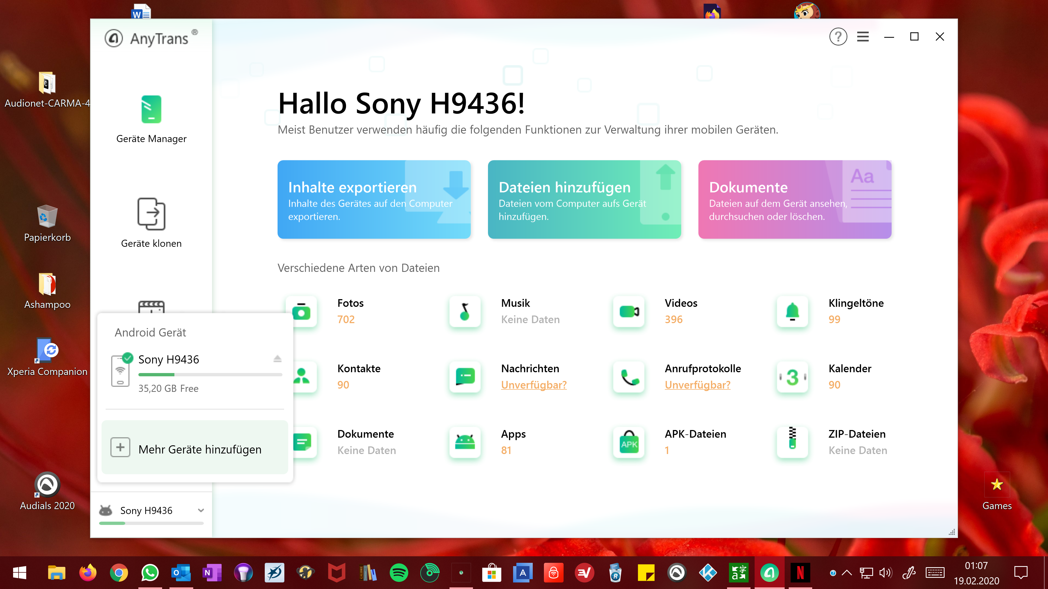This screenshot has width=1048, height=589.
Task: Open the Ashampoo desktop folder
Action: coord(47,290)
